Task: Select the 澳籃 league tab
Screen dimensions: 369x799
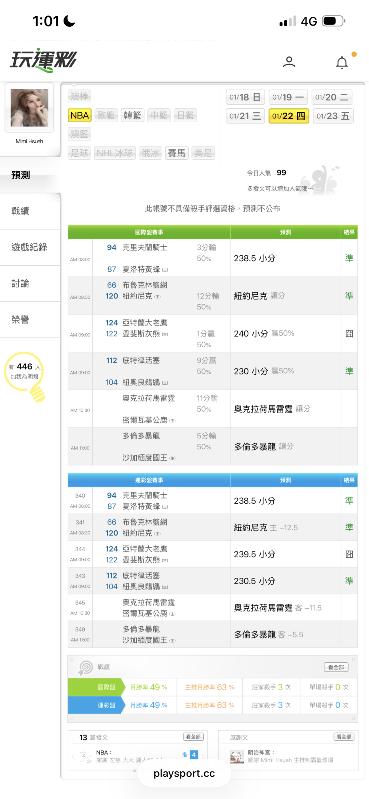Action: (x=80, y=134)
